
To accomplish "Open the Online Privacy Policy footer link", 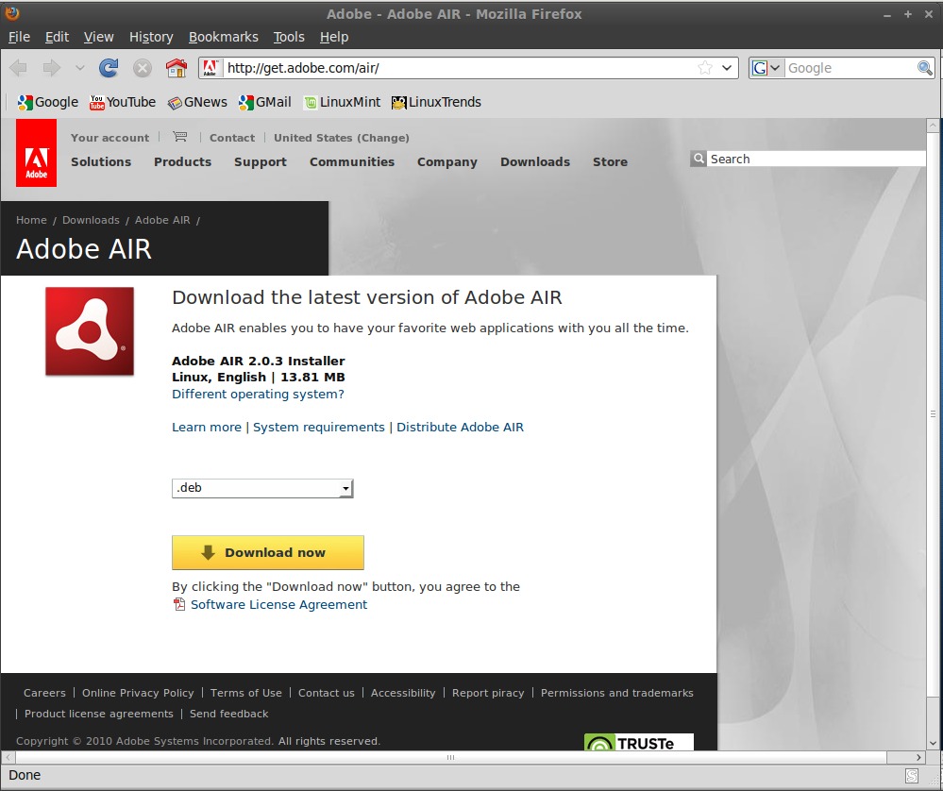I will 138,693.
